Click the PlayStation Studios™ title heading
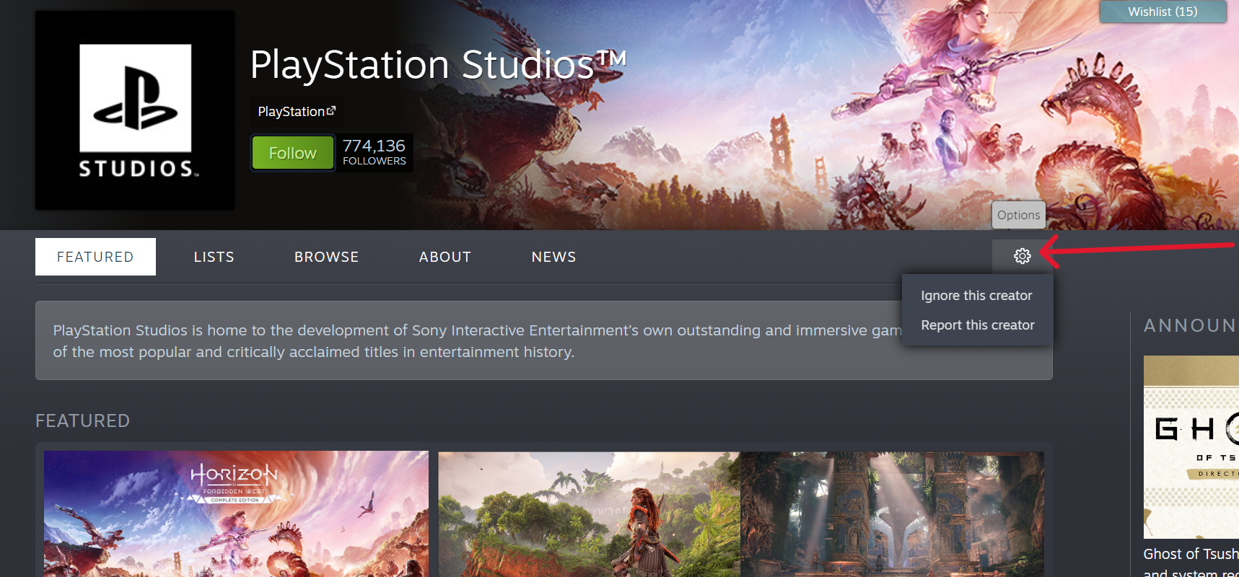1239x577 pixels. [438, 65]
